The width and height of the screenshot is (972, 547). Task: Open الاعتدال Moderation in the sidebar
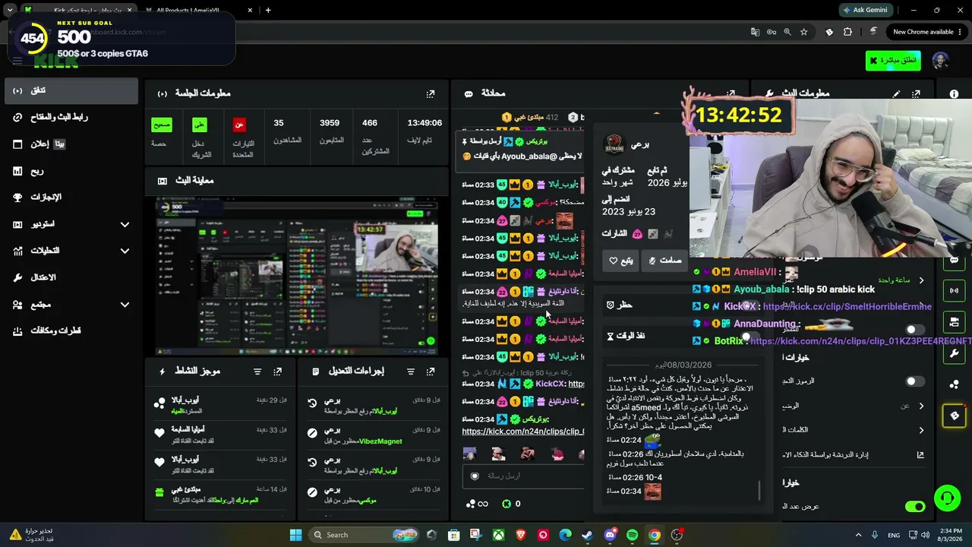pos(70,277)
